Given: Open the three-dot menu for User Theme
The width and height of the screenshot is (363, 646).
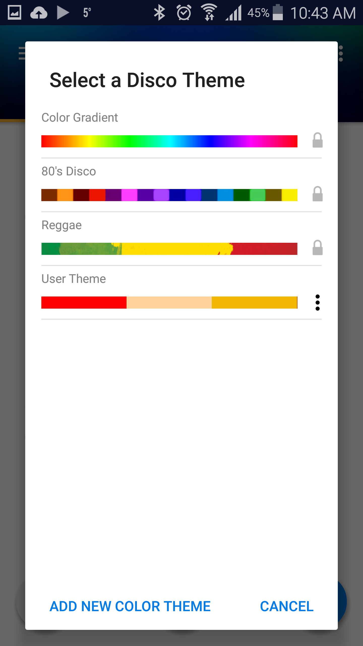Looking at the screenshot, I should coord(317,303).
